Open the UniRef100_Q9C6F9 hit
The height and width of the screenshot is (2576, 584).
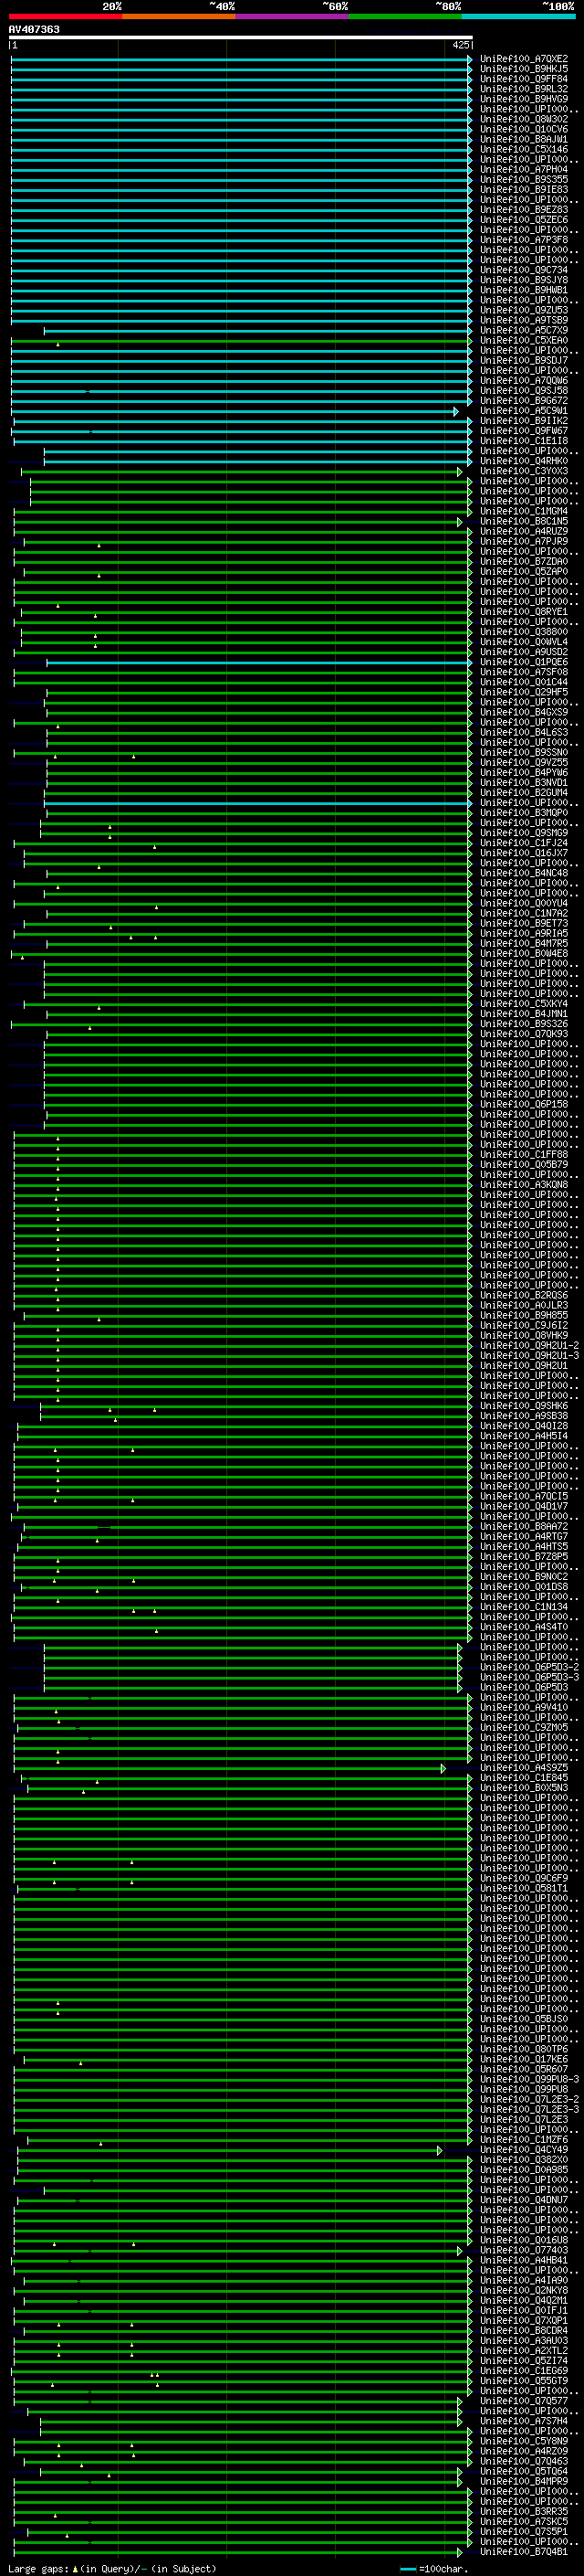tap(524, 1878)
